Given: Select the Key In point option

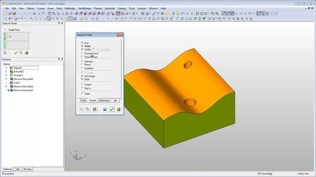Looking at the screenshot, I should click(82, 88).
